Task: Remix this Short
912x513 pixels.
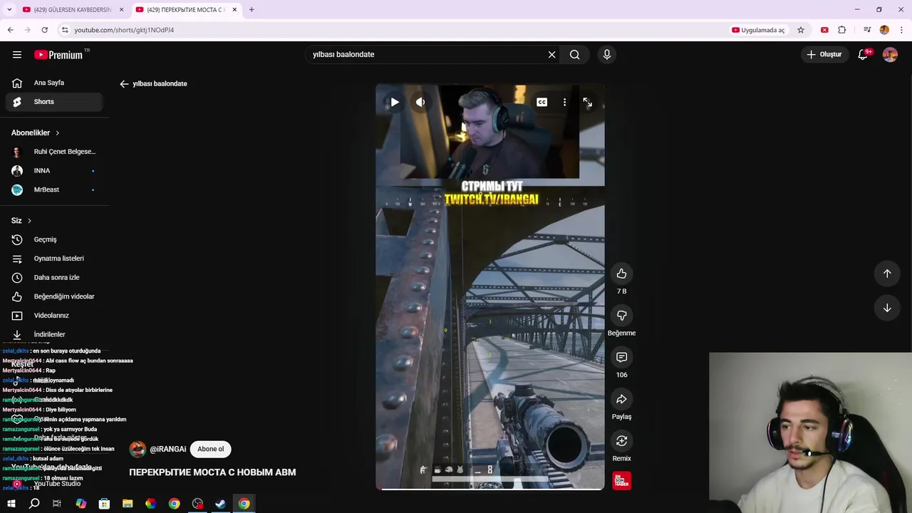Action: (x=621, y=441)
